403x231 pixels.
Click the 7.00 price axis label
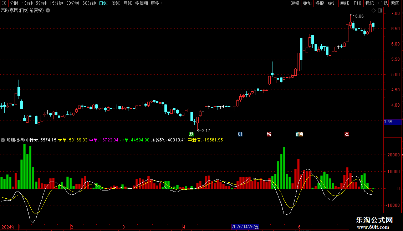click(x=395, y=13)
